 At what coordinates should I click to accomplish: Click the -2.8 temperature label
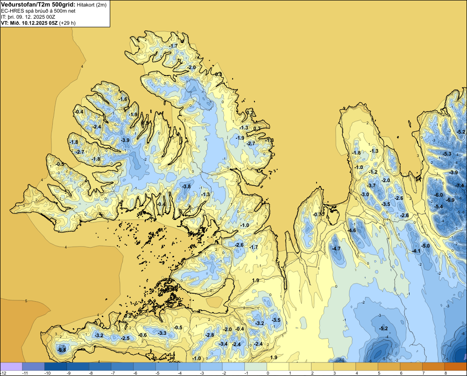(x=209, y=335)
